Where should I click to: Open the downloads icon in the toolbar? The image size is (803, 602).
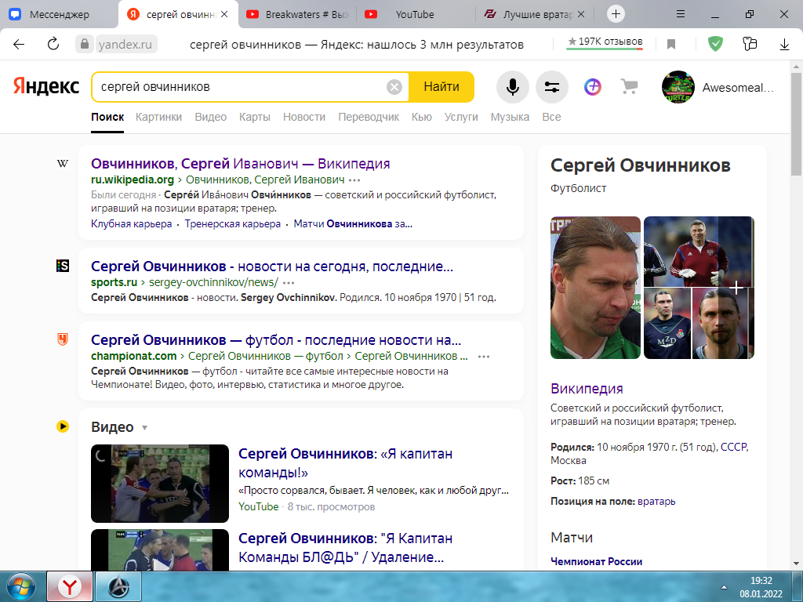click(x=783, y=45)
